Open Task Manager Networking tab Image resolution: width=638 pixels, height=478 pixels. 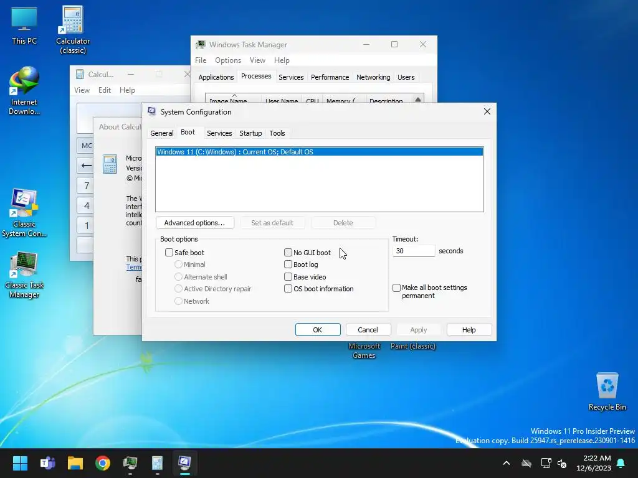[373, 77]
